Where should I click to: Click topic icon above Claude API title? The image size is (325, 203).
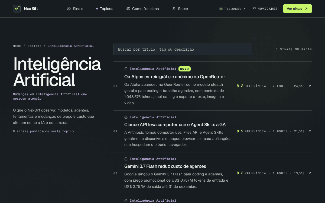tap(126, 117)
